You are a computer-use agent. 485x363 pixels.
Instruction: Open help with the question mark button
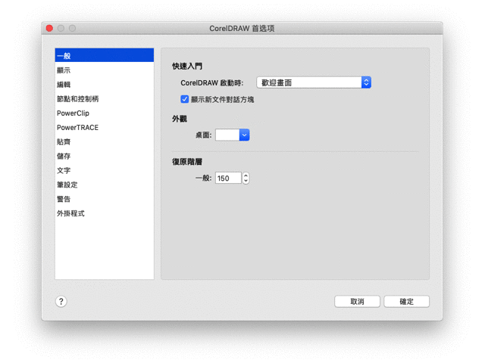pos(61,301)
